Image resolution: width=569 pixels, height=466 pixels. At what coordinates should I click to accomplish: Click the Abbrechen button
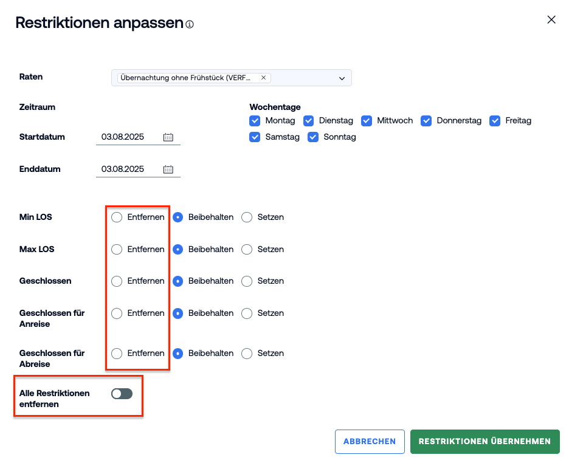pyautogui.click(x=370, y=442)
